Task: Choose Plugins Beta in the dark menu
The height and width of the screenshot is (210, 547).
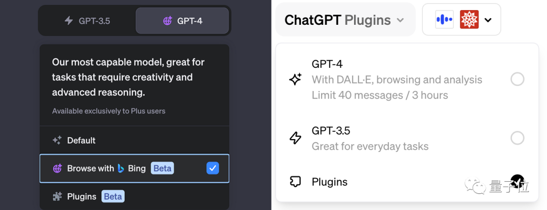Action: pyautogui.click(x=89, y=196)
